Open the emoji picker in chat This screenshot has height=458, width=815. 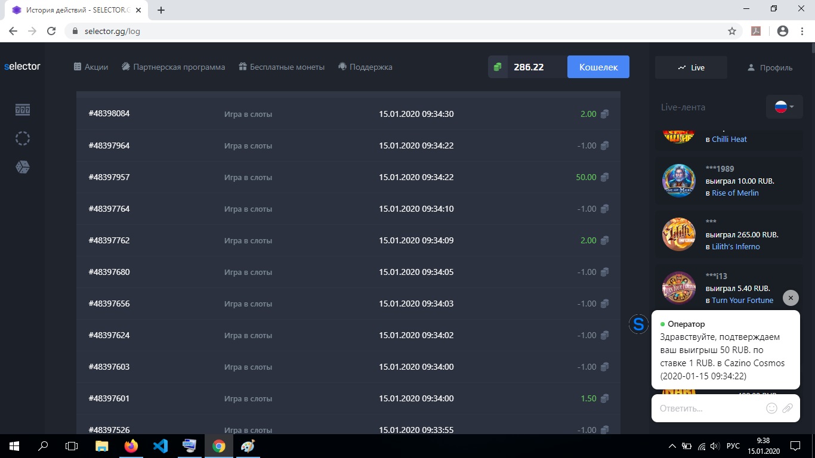[771, 409]
